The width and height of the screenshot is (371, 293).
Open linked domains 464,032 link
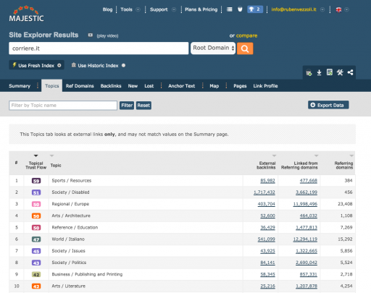pyautogui.click(x=309, y=216)
